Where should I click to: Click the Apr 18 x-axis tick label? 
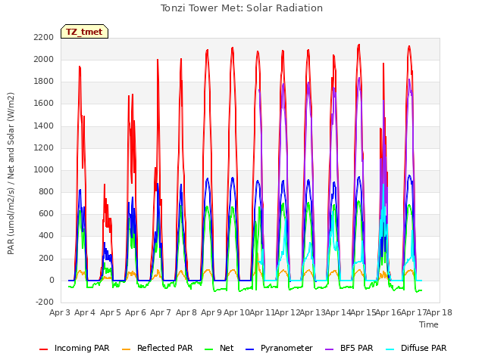(440, 312)
